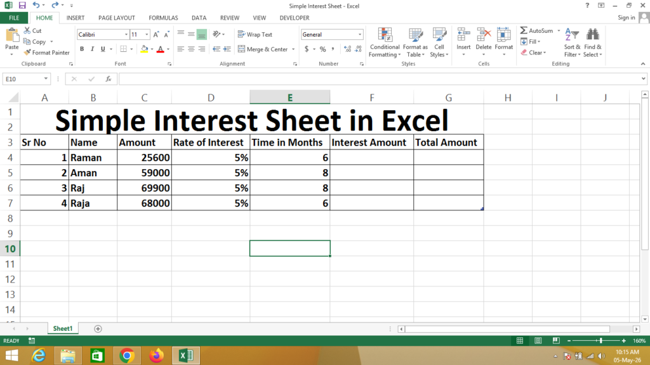The width and height of the screenshot is (650, 365).
Task: Expand the Clear dropdown in Editing group
Action: tap(544, 53)
